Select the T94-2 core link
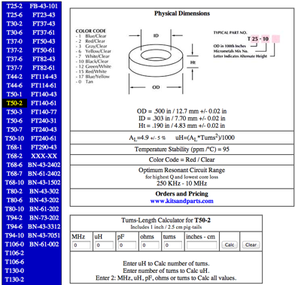Screen dimensions: 301x285 [14, 218]
